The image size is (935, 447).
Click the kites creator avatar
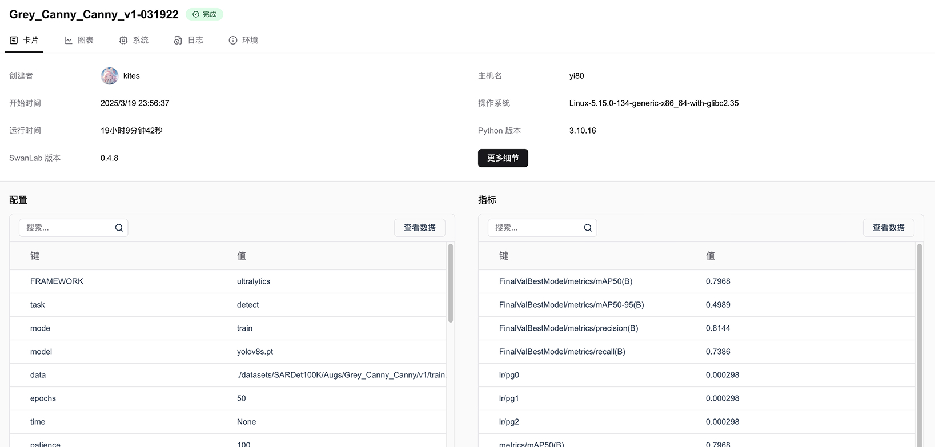point(110,76)
